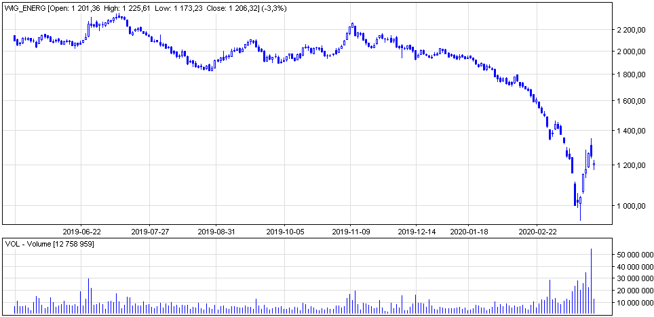The width and height of the screenshot is (654, 317).
Task: Select the 40 000 000 volume axis label
Action: point(634,267)
